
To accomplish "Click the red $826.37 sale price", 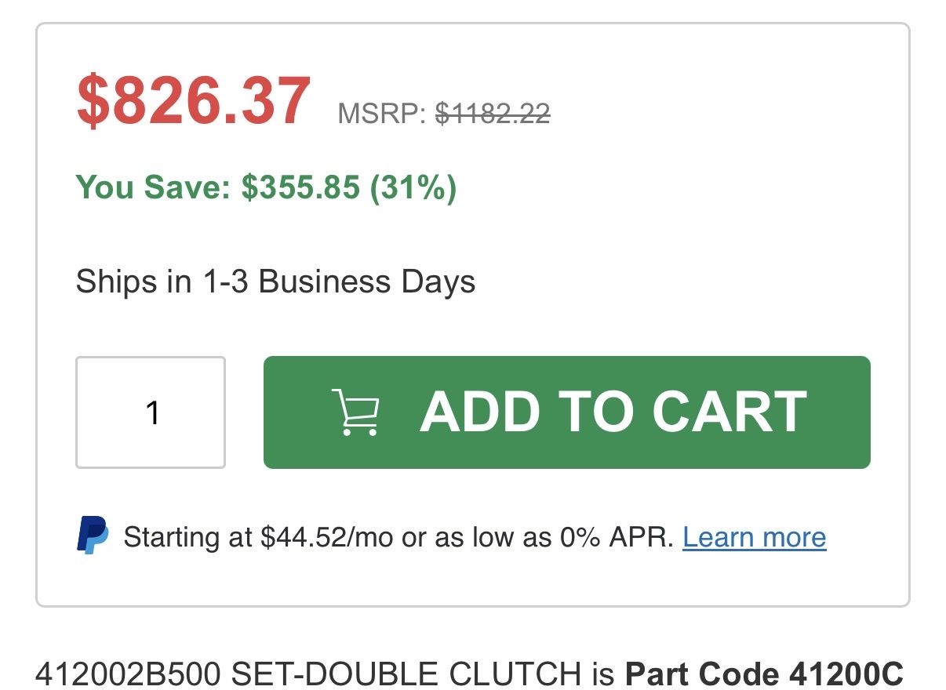I will 193,102.
